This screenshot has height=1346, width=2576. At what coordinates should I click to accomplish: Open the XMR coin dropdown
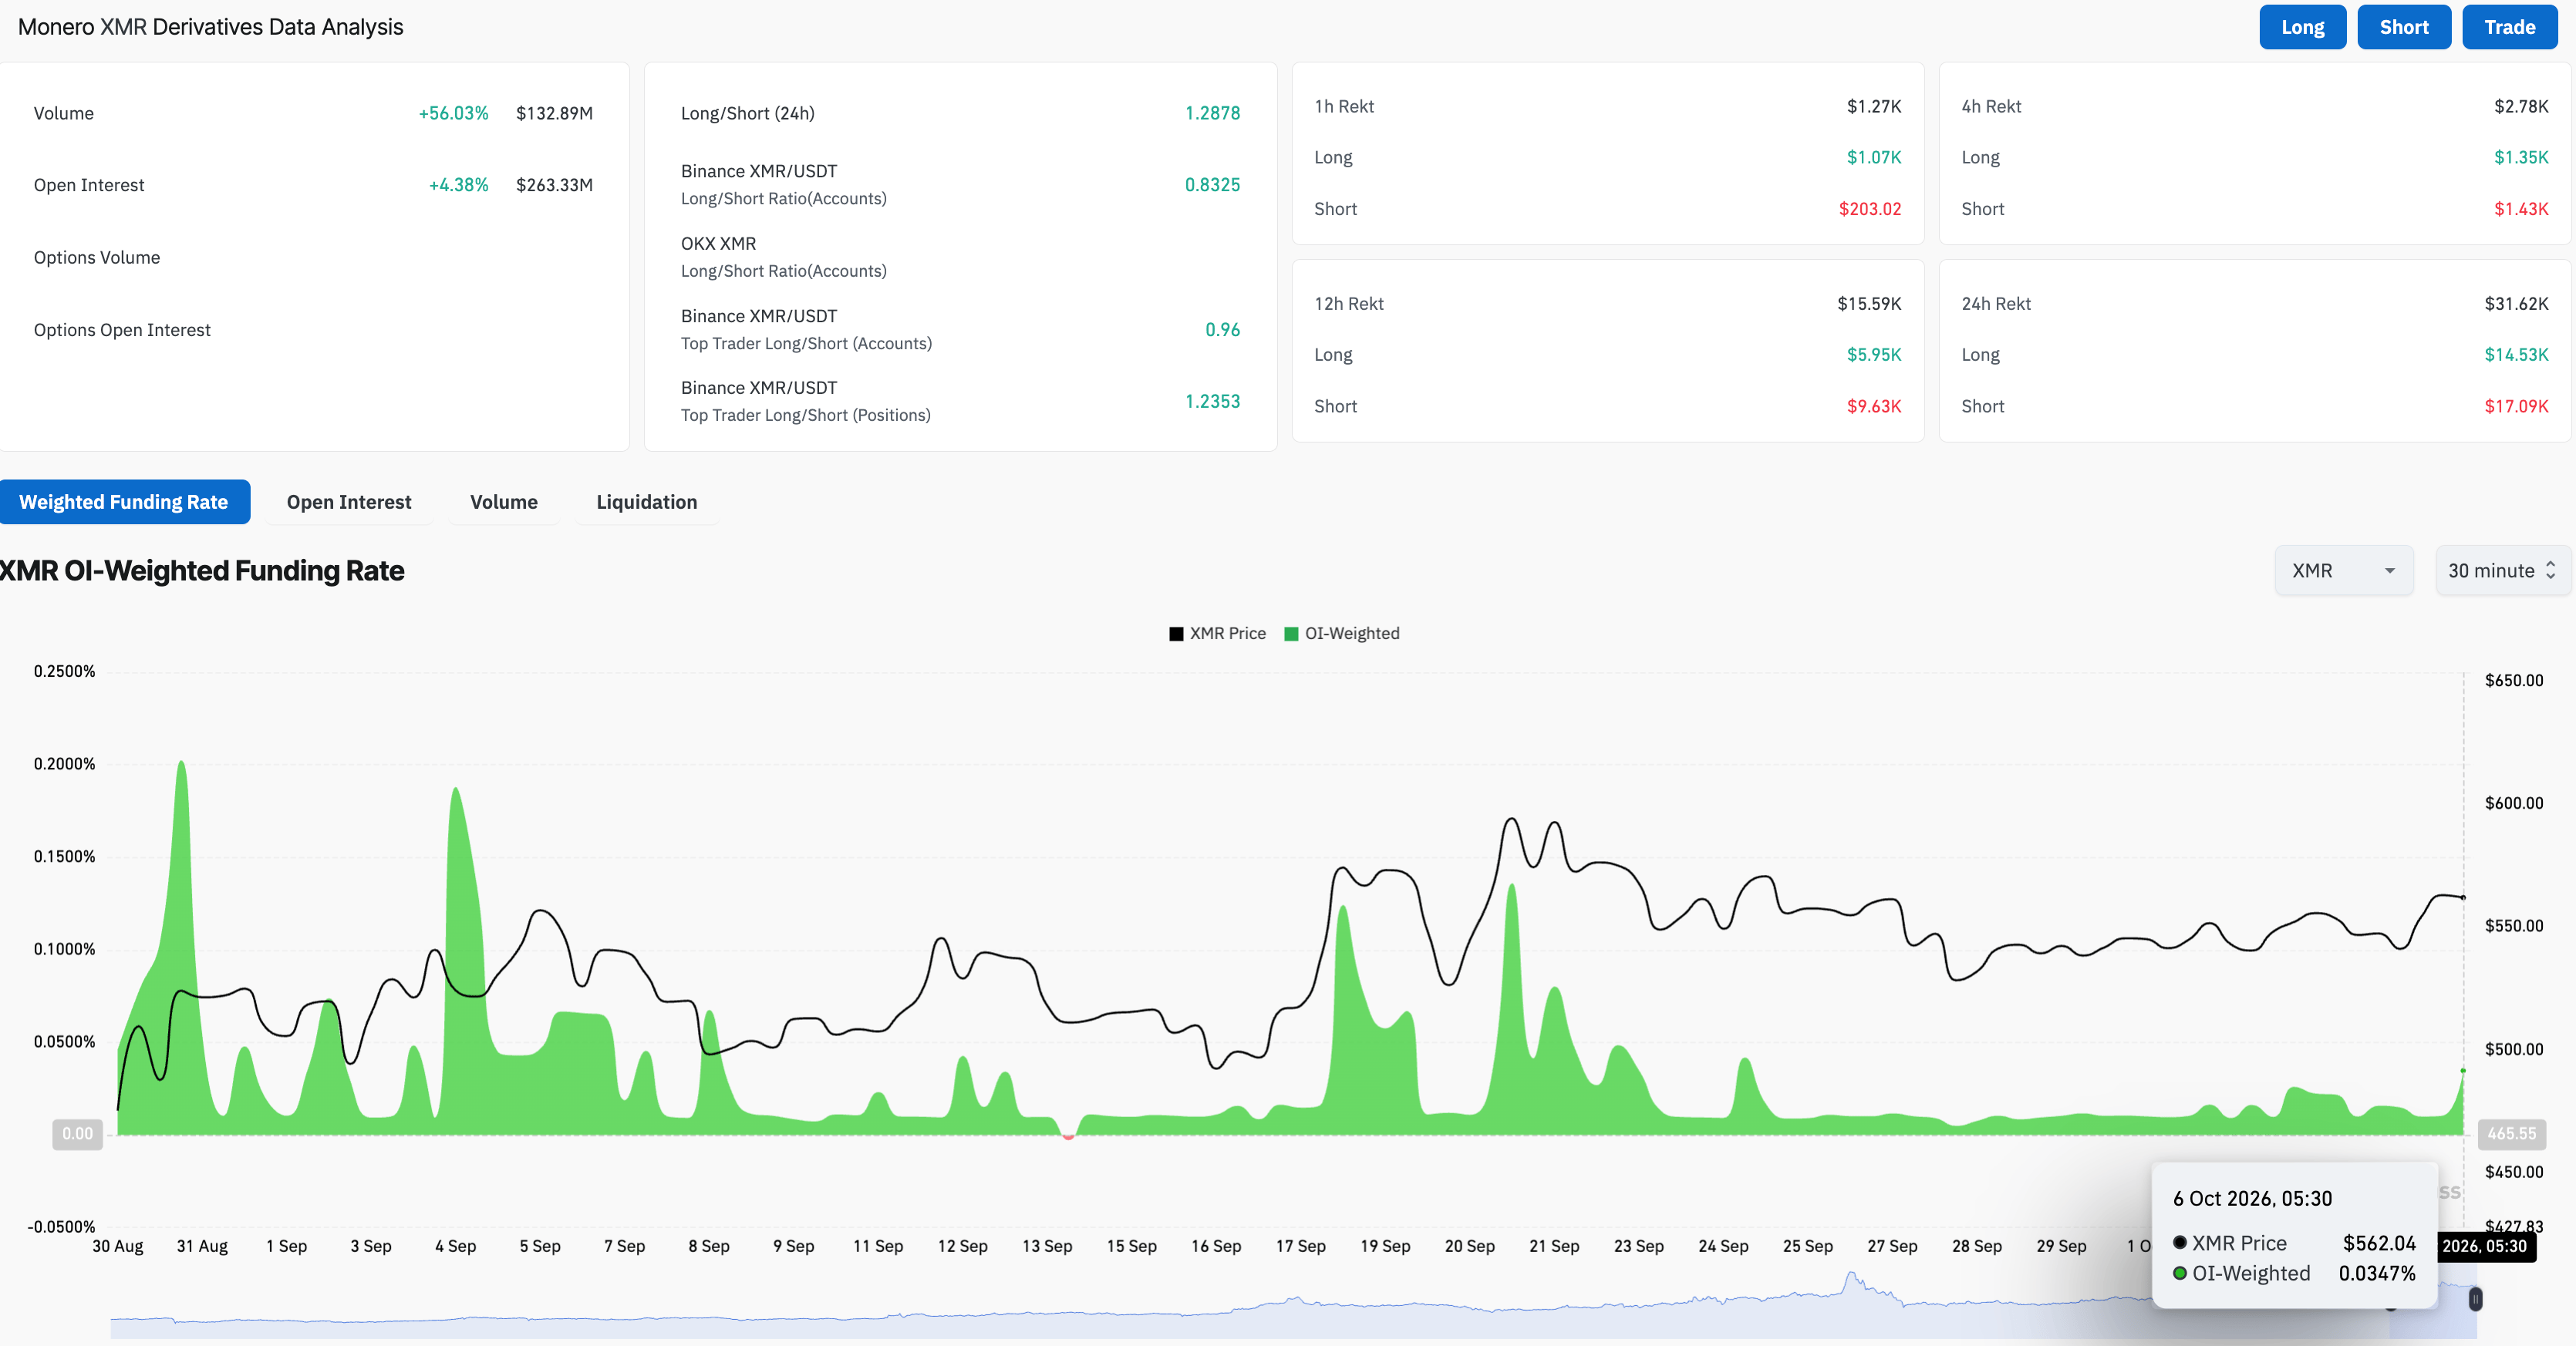pyautogui.click(x=2343, y=570)
